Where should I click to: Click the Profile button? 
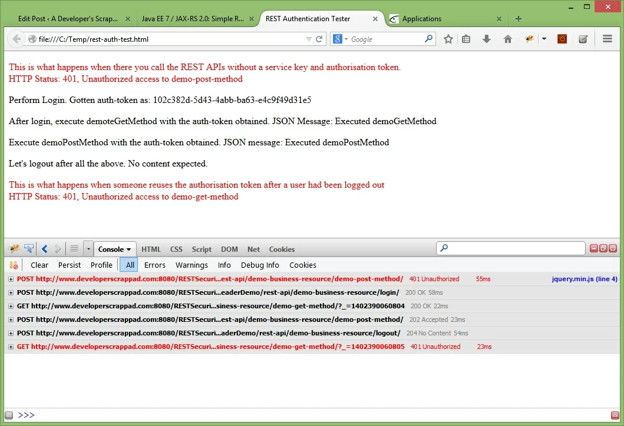click(x=101, y=265)
